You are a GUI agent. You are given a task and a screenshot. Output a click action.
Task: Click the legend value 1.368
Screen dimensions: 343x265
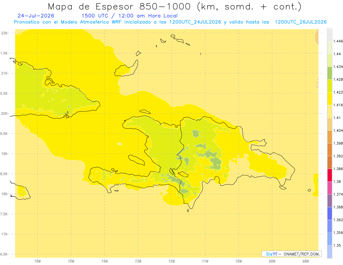[x=338, y=207]
